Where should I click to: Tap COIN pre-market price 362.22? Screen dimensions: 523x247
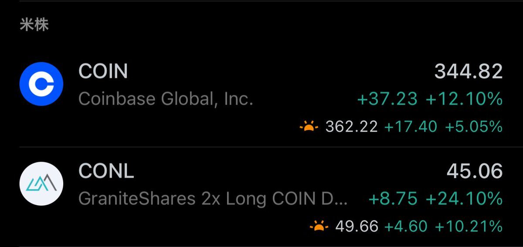tap(351, 127)
